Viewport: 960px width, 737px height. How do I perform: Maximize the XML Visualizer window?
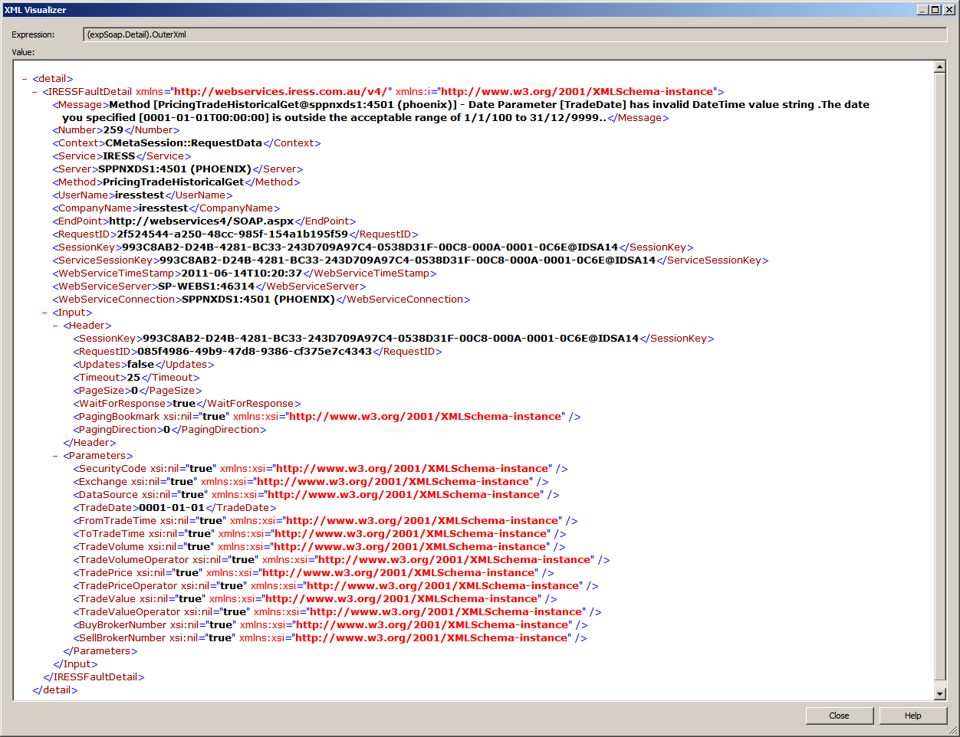pos(935,9)
